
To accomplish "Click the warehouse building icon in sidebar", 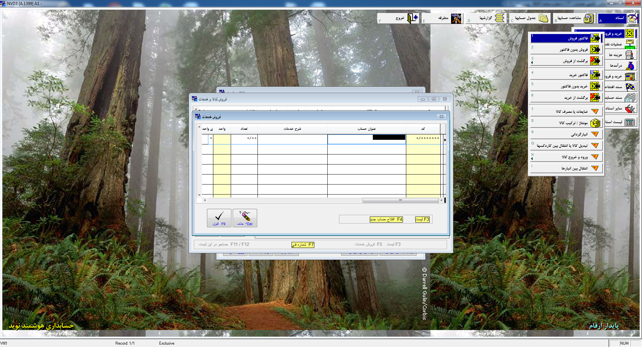I will (630, 76).
